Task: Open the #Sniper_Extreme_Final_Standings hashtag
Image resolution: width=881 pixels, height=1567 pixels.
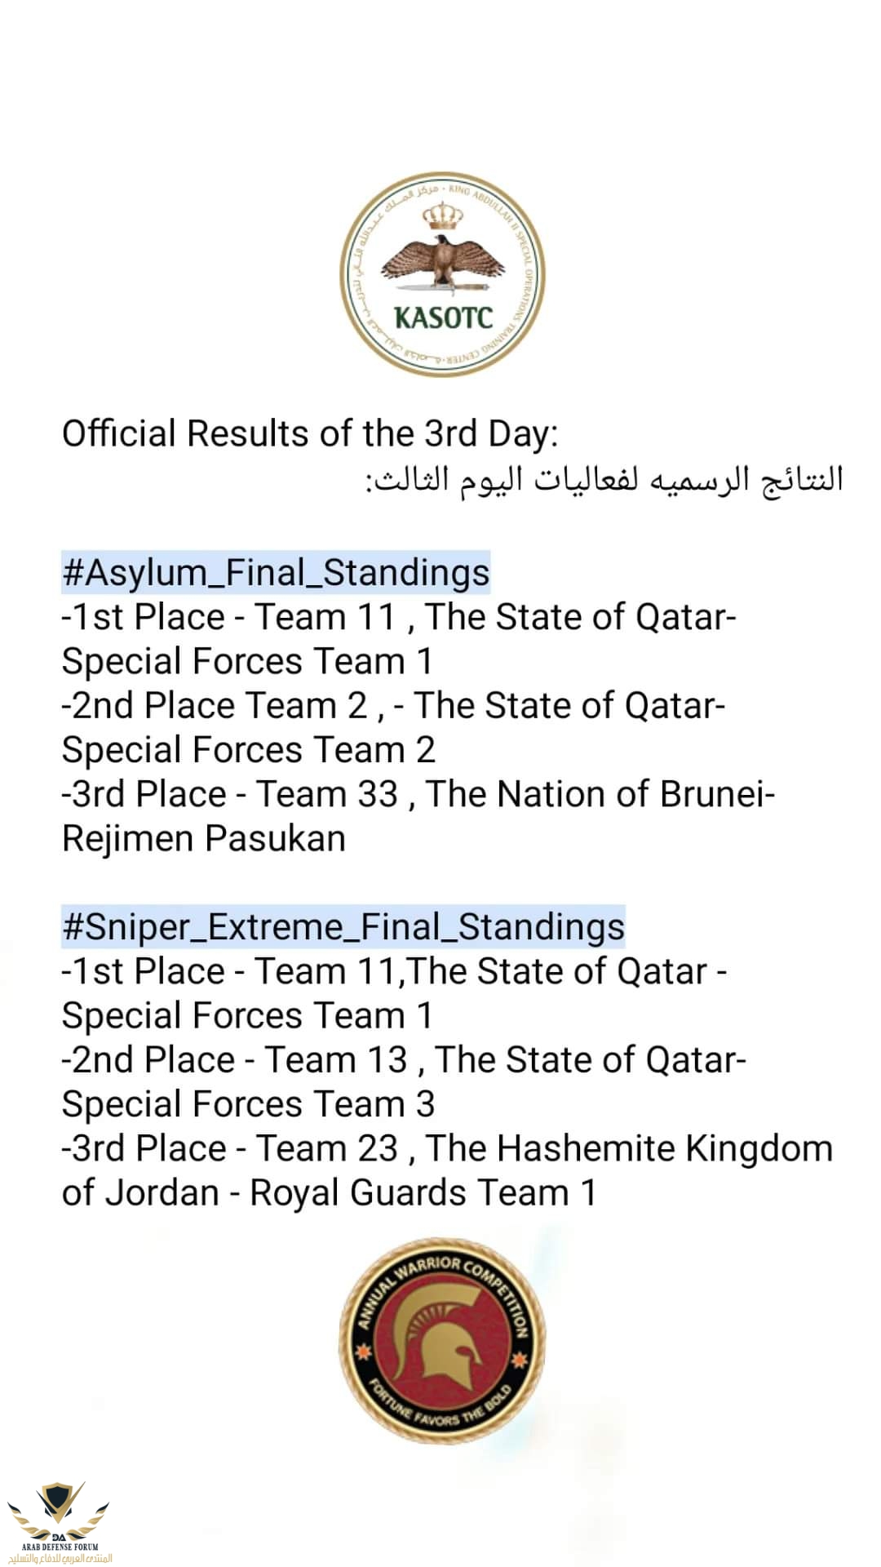Action: tap(343, 926)
